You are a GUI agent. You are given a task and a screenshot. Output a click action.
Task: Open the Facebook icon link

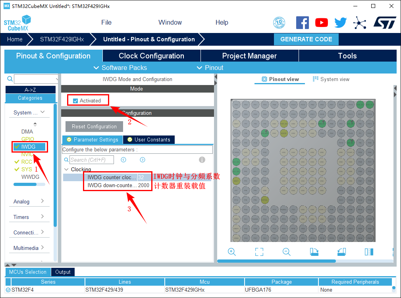pyautogui.click(x=303, y=23)
